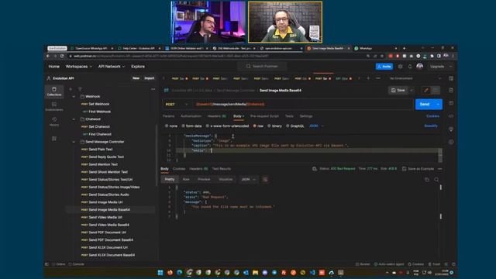The height and width of the screenshot is (279, 496).
Task: Open the Windows Start button
Action: pos(160,272)
